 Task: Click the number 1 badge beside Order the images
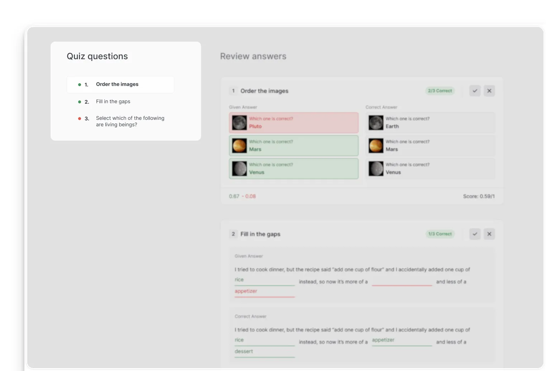(233, 91)
